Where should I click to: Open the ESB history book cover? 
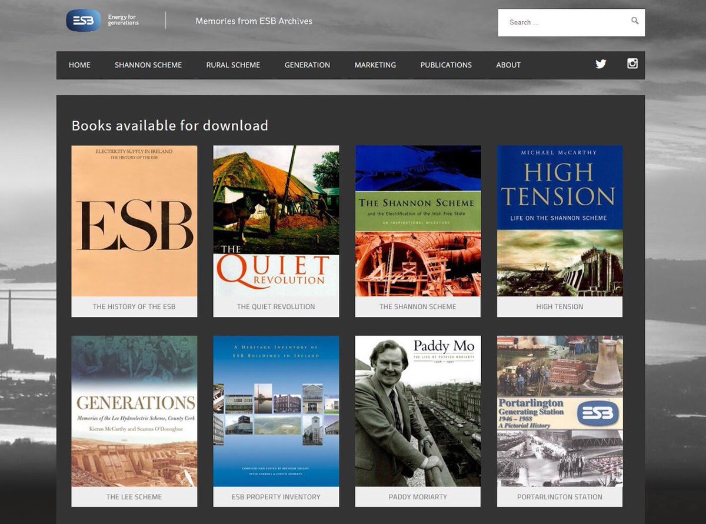[134, 221]
